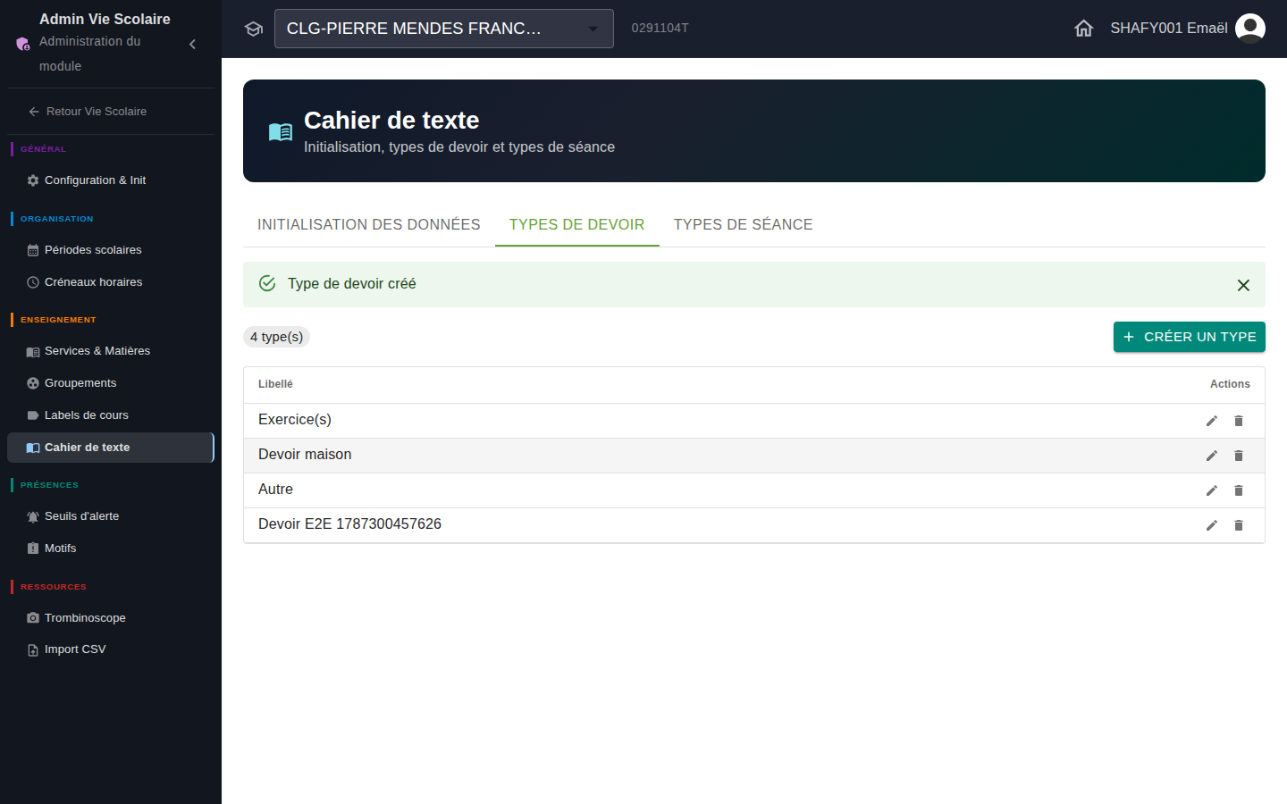Collapse the sidebar with chevron arrow
This screenshot has height=804, width=1287.
click(192, 44)
